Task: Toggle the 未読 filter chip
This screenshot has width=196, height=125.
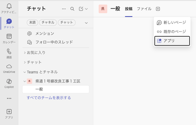Action: coord(32,23)
